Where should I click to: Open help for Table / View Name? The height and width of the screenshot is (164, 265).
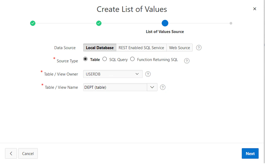(x=162, y=87)
